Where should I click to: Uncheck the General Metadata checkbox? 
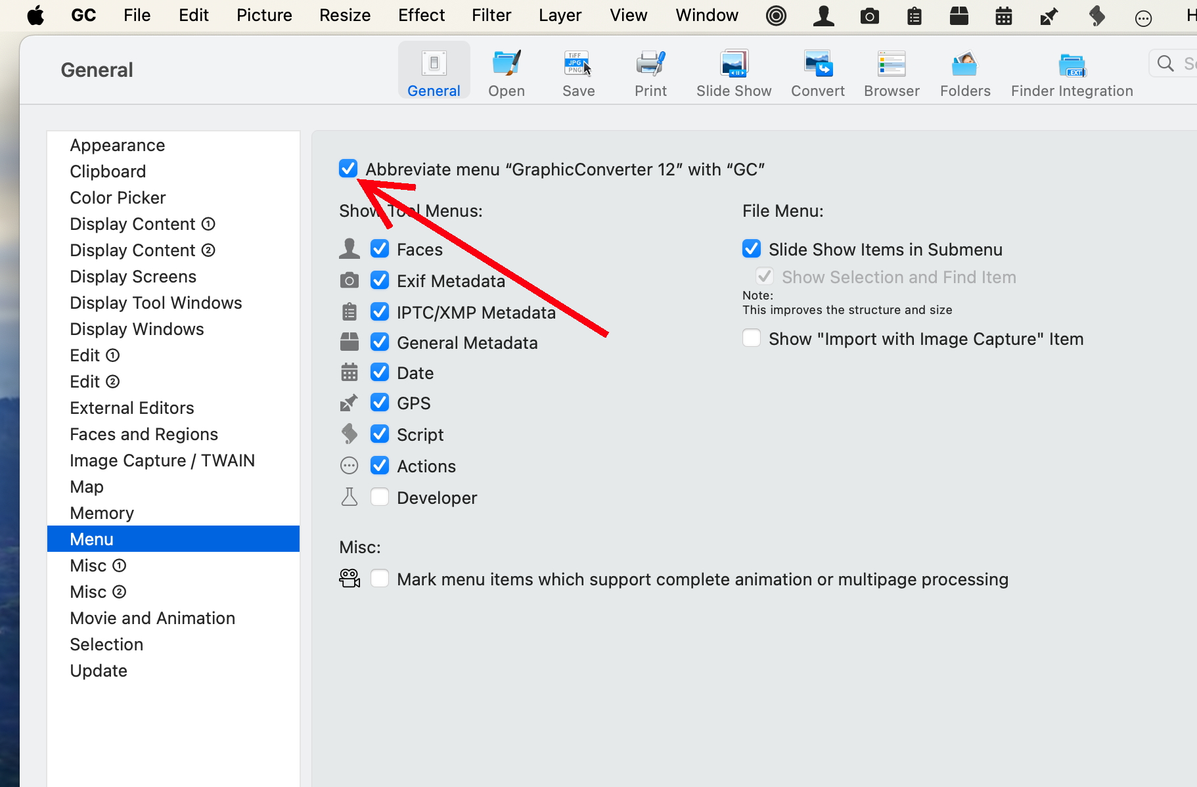coord(380,342)
